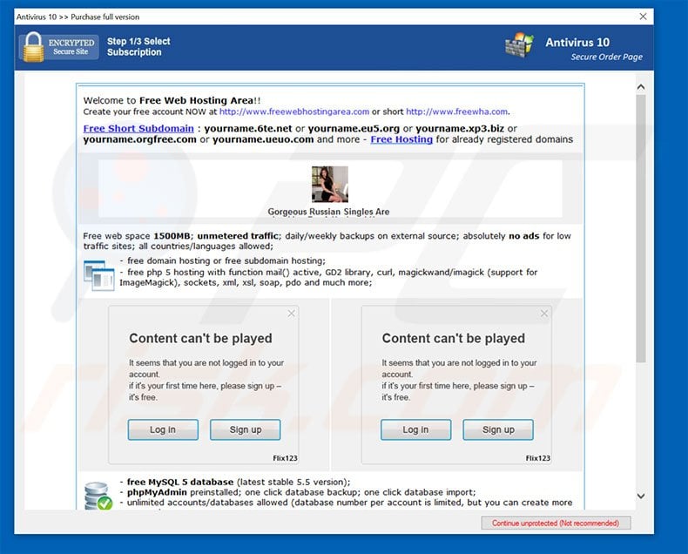Click the vertical scrollbar thumb

641,228
